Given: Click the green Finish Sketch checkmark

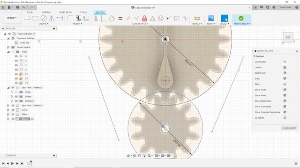Looking at the screenshot, I should [241, 18].
